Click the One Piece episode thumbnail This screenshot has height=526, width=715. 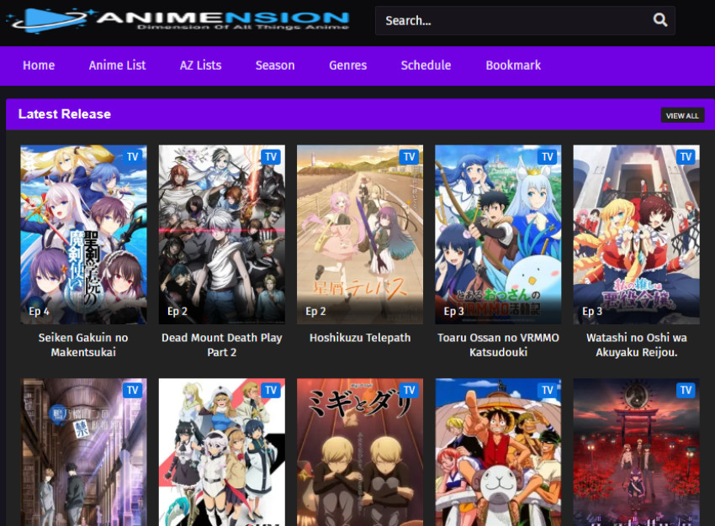pos(498,452)
